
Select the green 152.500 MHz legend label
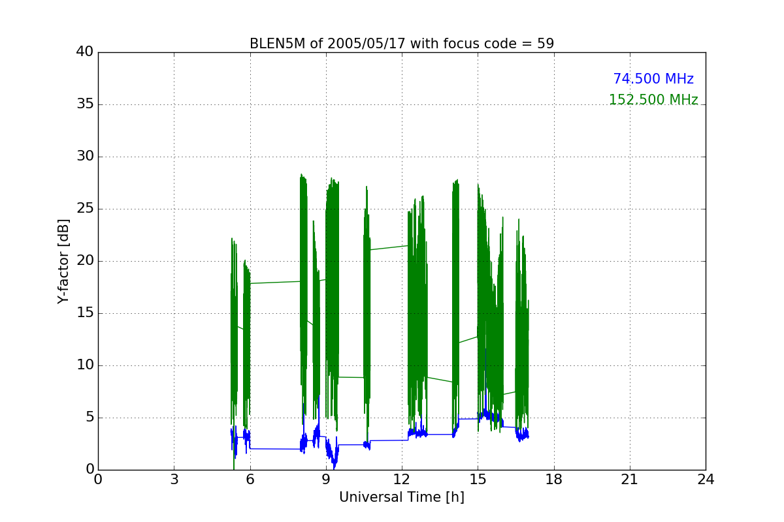(x=653, y=100)
